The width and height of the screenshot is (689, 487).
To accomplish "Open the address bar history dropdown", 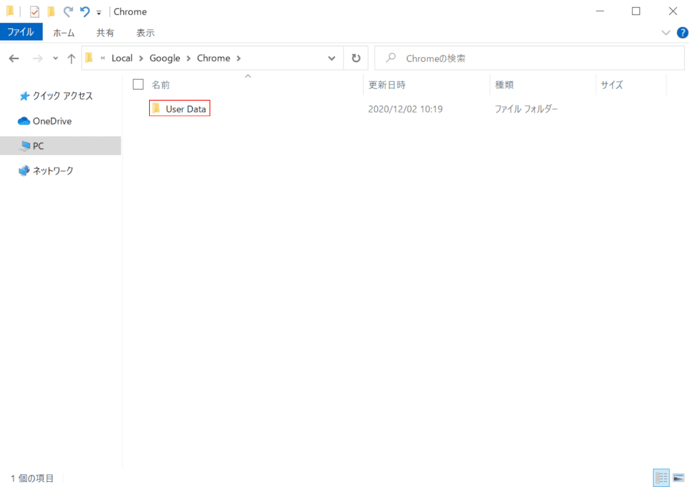I will tap(331, 58).
